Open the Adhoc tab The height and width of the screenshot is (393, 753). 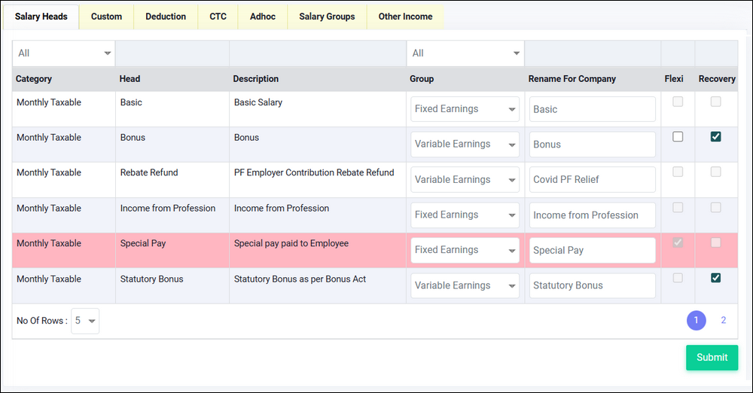[x=263, y=17]
